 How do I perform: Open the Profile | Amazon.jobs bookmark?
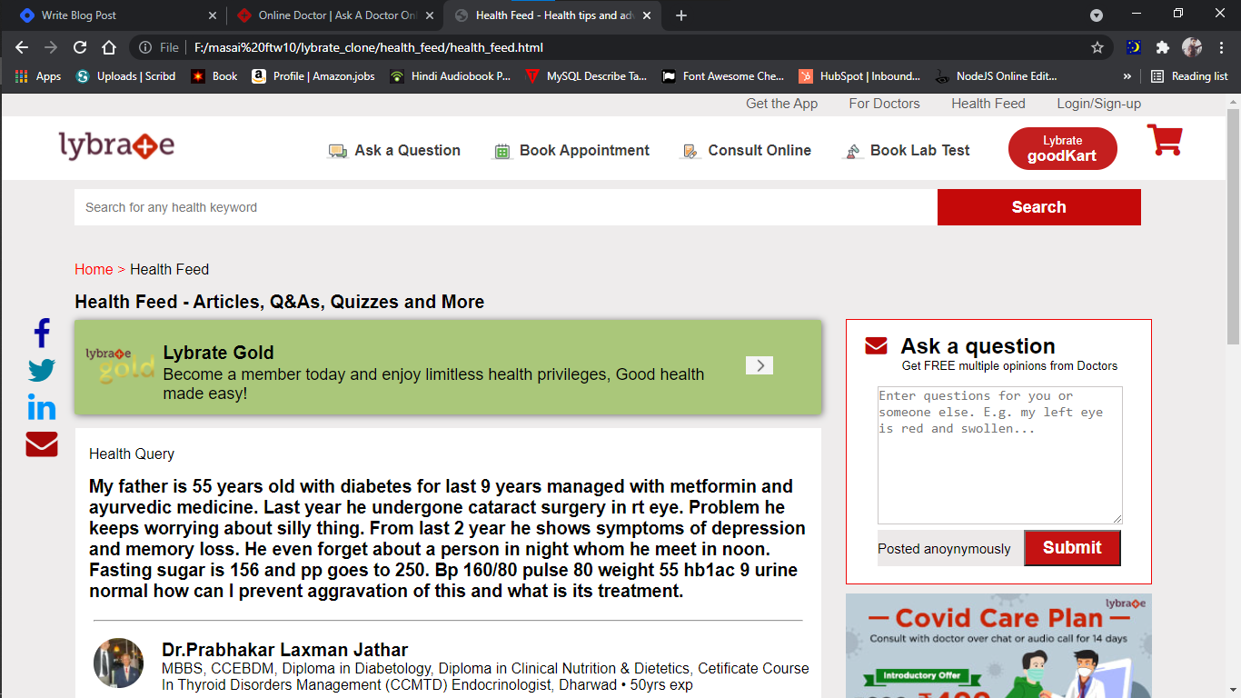[313, 76]
